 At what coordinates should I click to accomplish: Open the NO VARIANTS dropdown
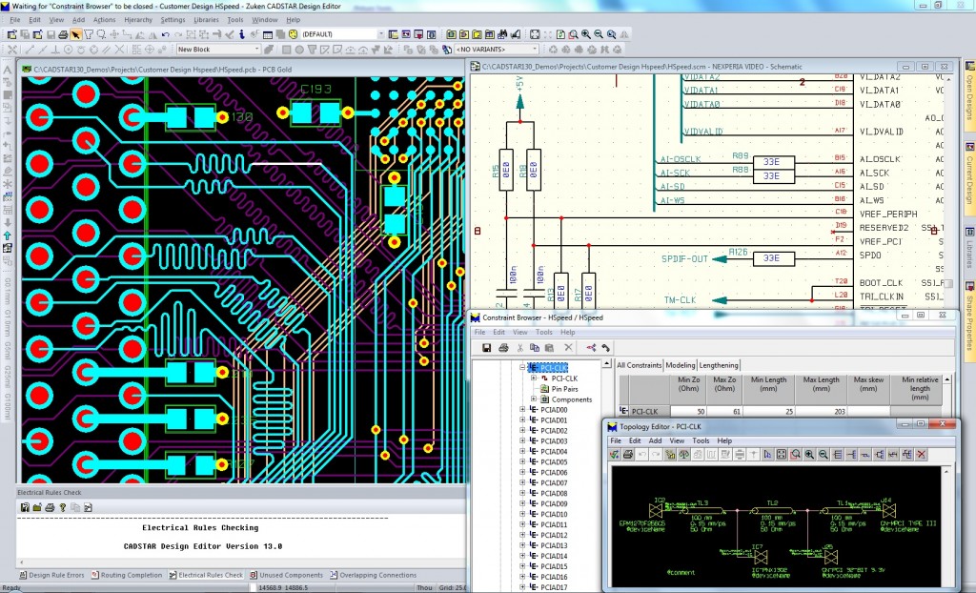click(534, 49)
